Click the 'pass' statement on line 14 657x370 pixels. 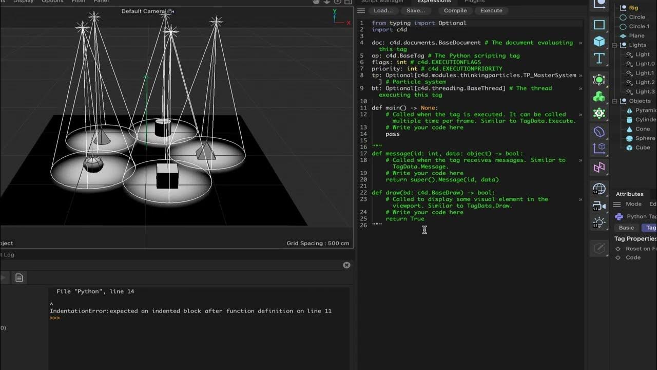(392, 134)
